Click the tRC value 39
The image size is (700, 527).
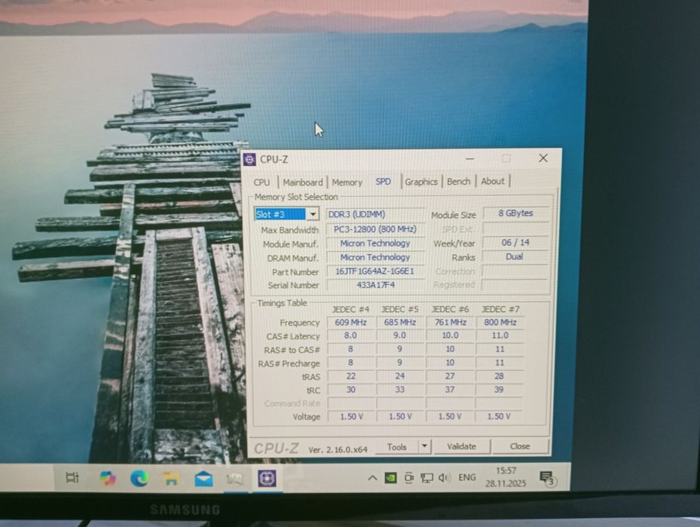[x=499, y=390]
